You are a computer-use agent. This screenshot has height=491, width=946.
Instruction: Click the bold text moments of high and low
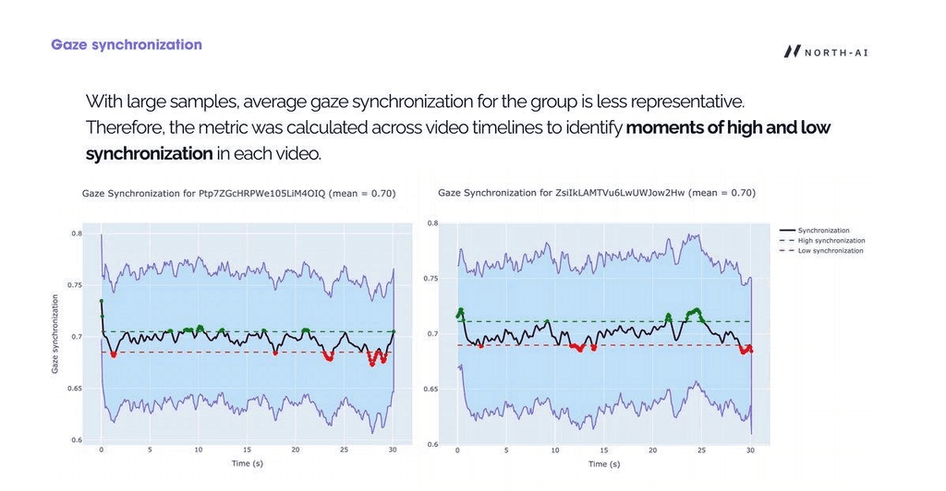pyautogui.click(x=728, y=127)
